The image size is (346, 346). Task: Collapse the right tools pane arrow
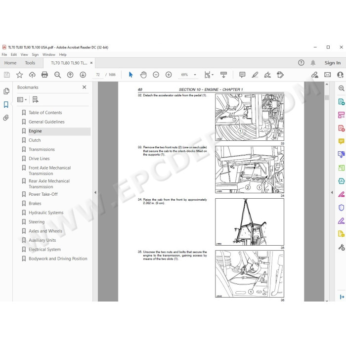332,192
